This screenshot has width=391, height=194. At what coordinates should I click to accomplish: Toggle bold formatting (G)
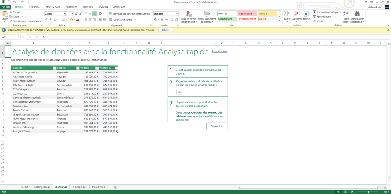tap(46, 20)
